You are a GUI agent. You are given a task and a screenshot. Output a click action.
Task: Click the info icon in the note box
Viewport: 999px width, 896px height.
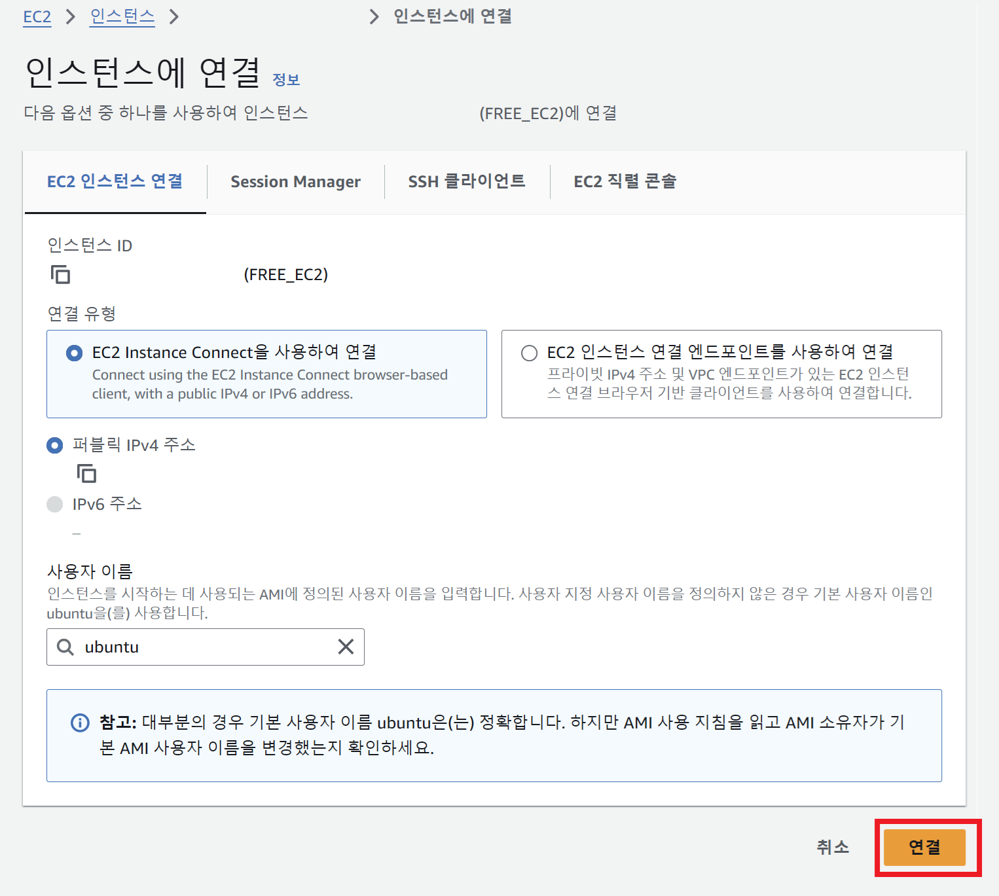tap(80, 723)
